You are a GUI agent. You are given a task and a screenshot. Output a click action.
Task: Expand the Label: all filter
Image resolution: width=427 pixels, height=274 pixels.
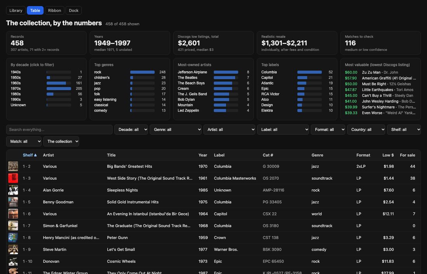(283, 129)
